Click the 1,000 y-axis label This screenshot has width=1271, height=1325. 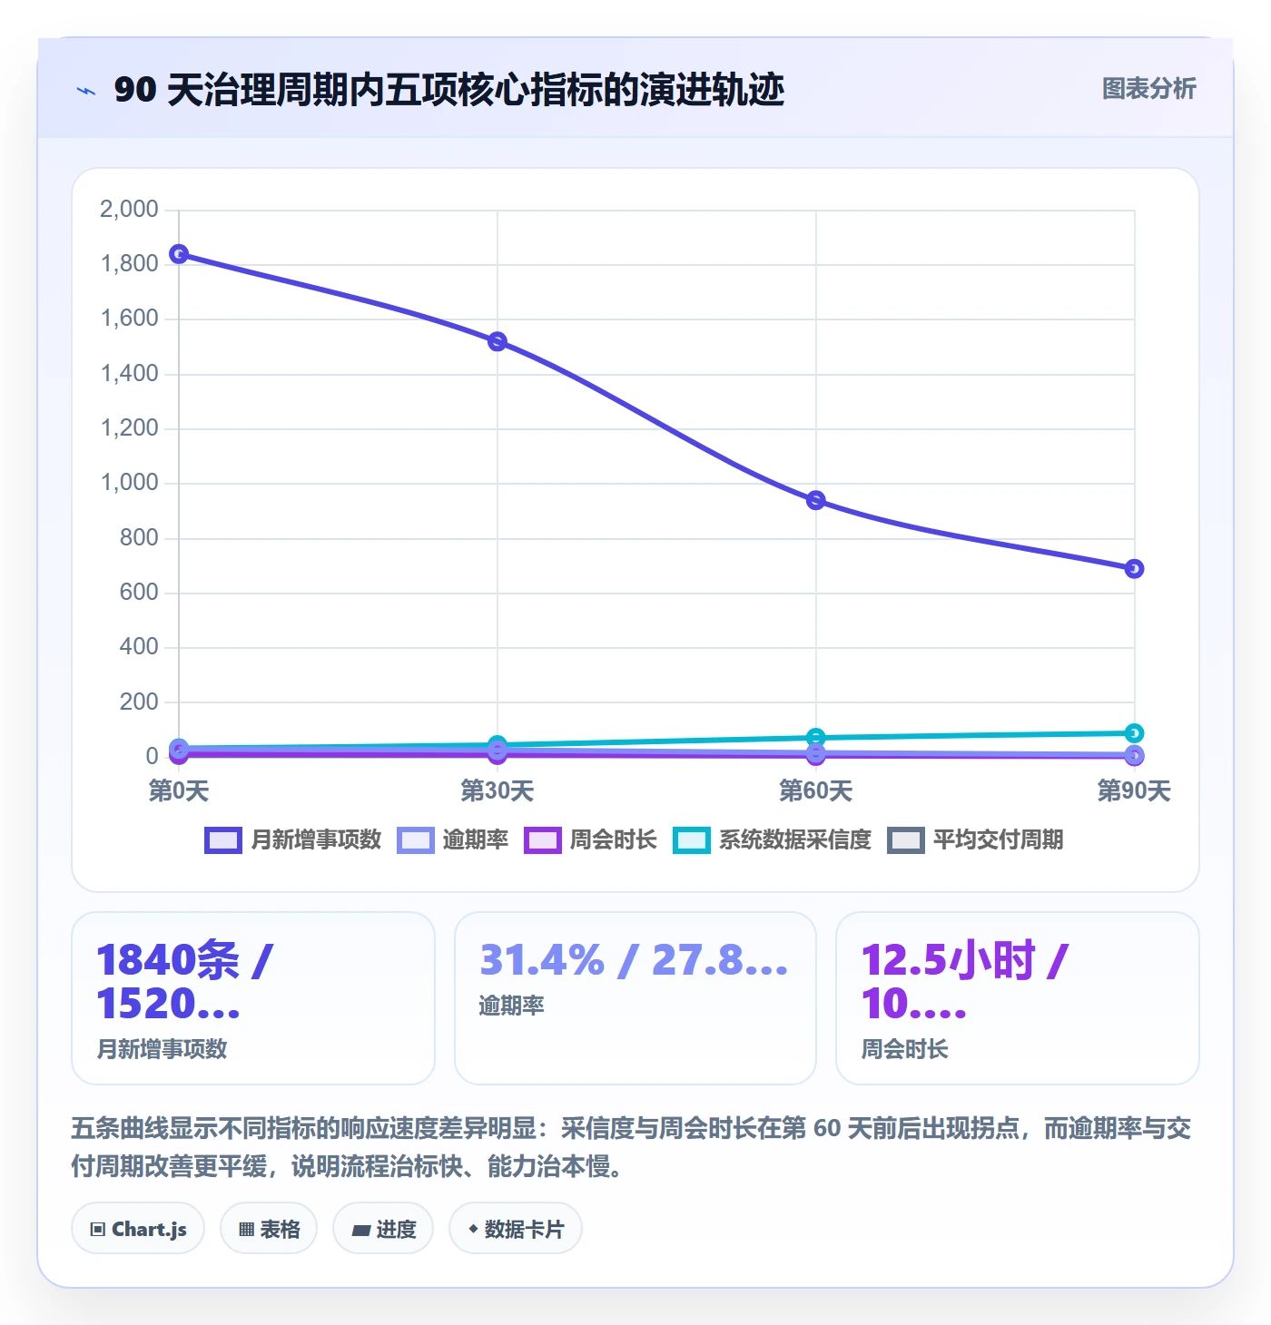[129, 483]
